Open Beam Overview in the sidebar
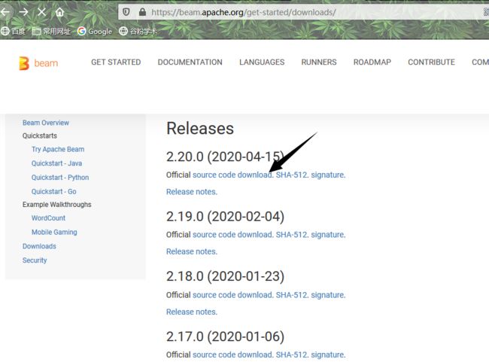Image resolution: width=489 pixels, height=362 pixels. 46,123
